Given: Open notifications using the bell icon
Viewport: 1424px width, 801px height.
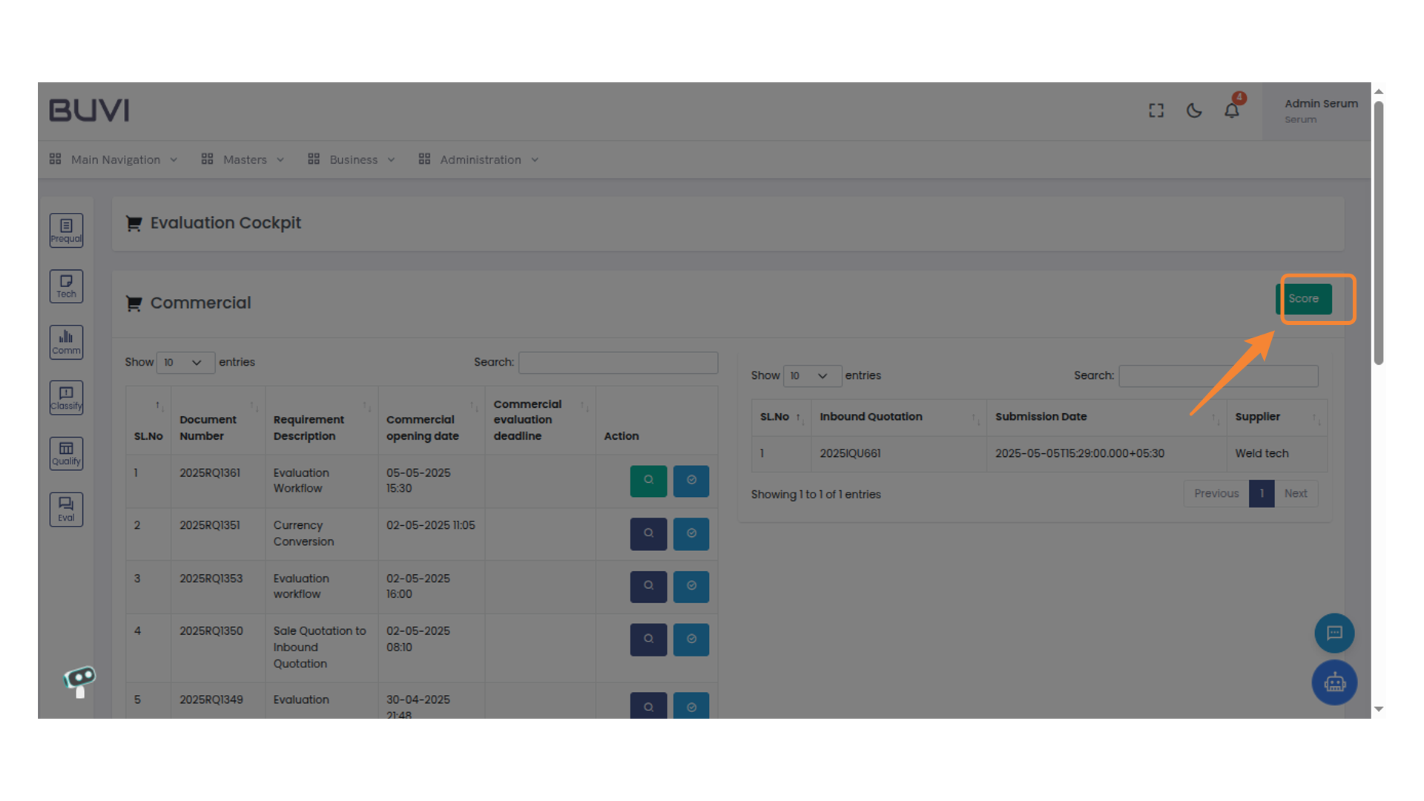Looking at the screenshot, I should [x=1232, y=110].
